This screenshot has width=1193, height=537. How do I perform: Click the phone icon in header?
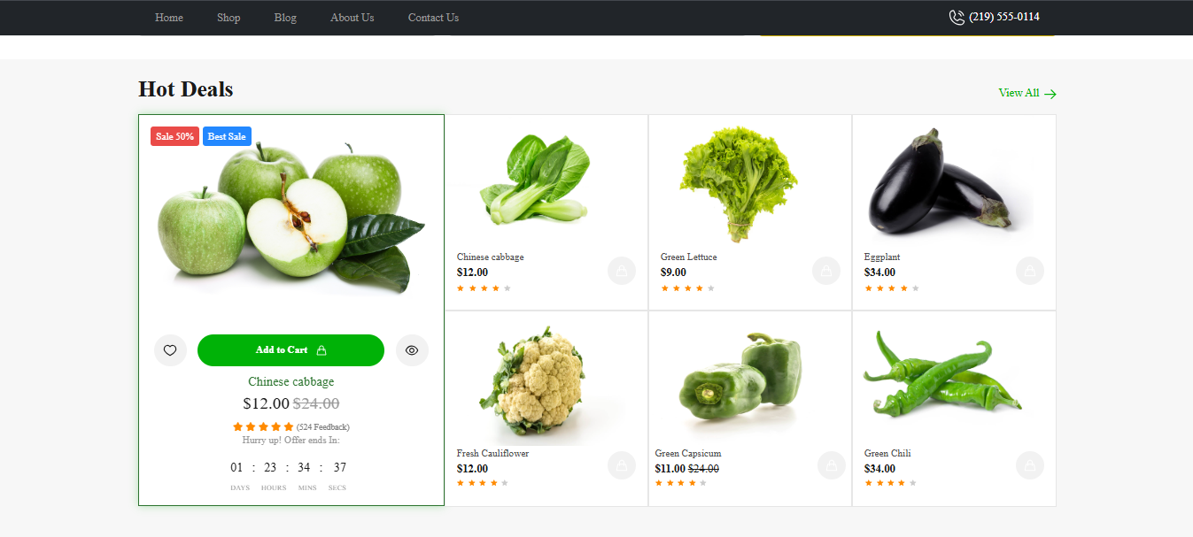tap(957, 18)
